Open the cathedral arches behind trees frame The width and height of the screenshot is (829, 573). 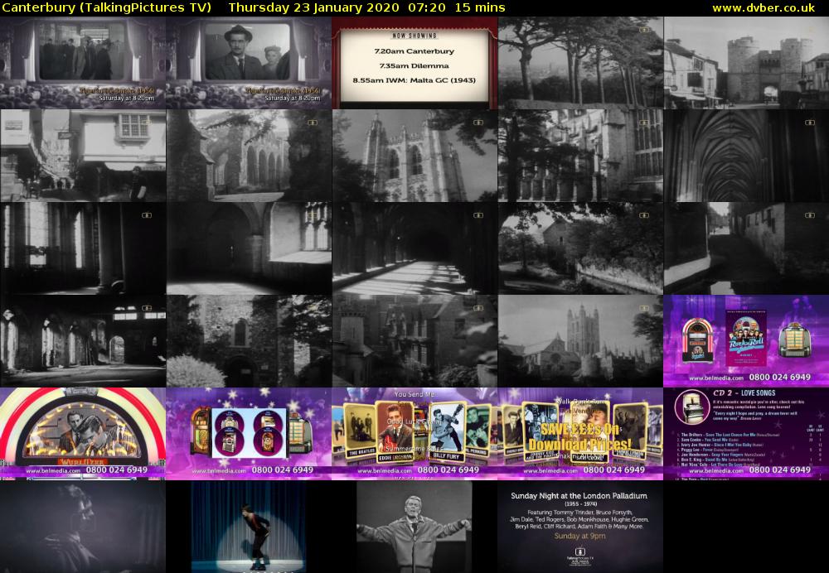coord(249,156)
